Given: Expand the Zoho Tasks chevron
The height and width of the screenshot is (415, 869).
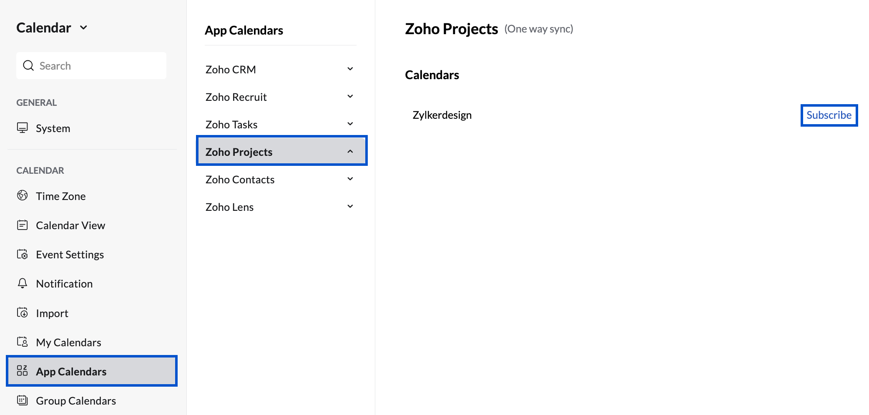Looking at the screenshot, I should pos(350,124).
